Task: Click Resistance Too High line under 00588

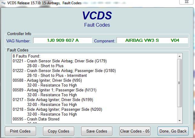Action: coord(52,85)
